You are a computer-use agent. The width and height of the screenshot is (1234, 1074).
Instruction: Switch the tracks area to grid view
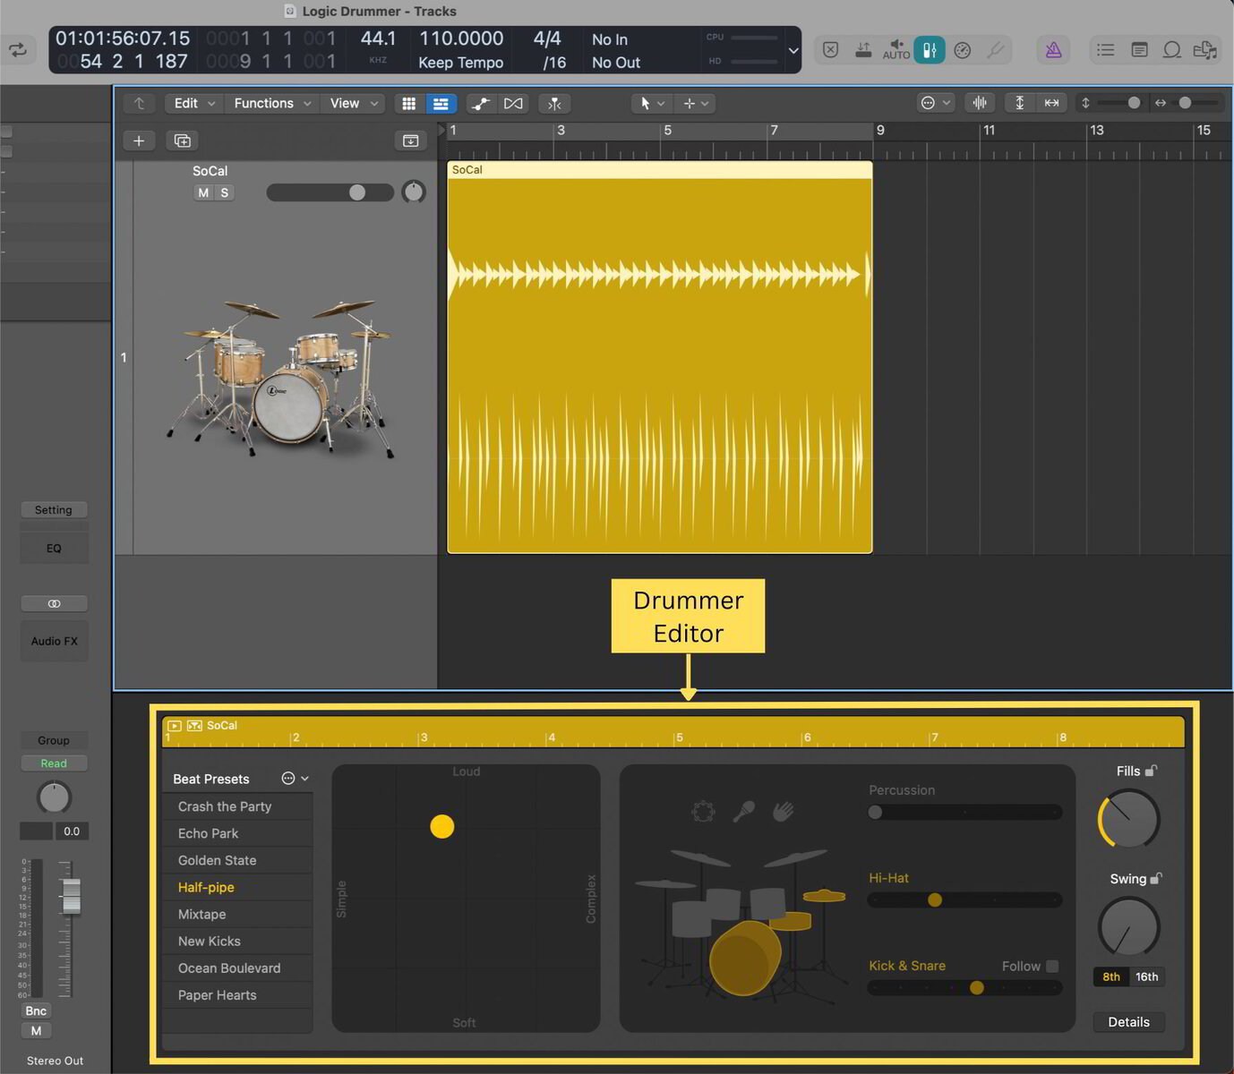point(408,103)
